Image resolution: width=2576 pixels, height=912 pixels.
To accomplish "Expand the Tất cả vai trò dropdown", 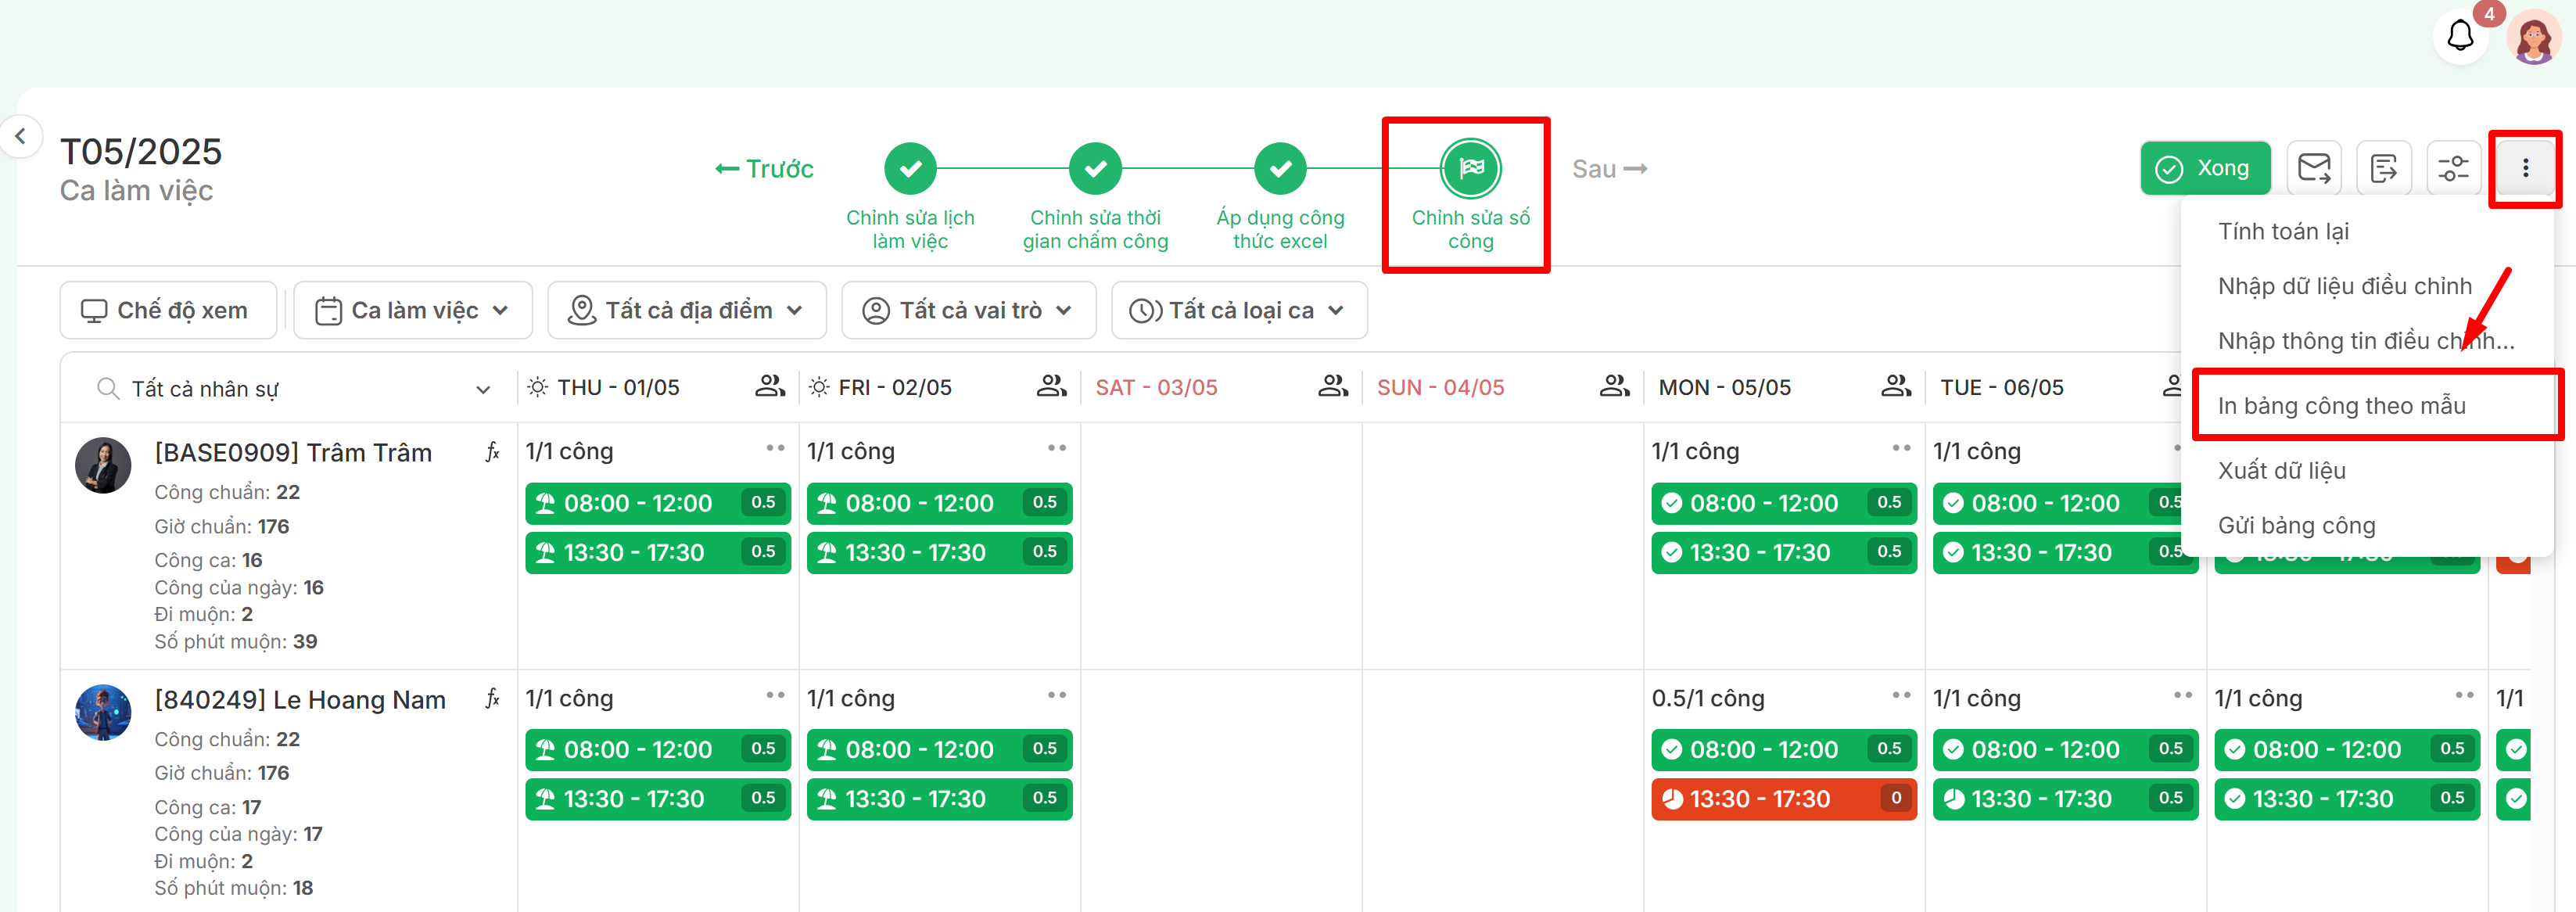I will [968, 311].
